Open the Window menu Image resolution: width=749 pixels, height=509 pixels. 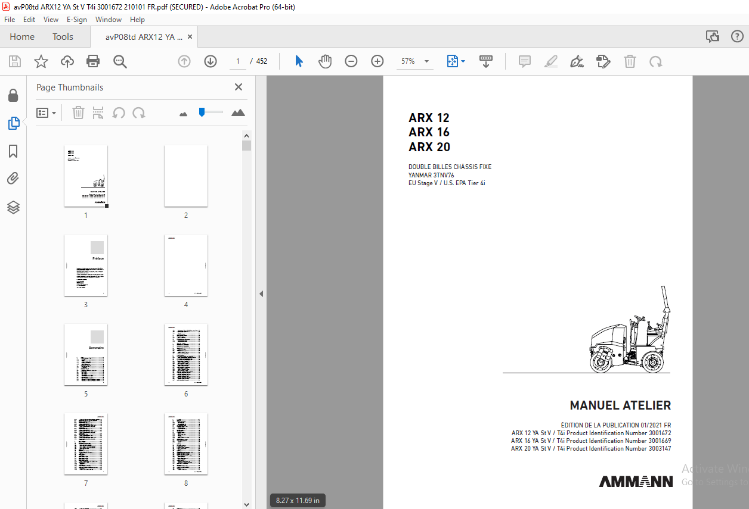click(109, 20)
